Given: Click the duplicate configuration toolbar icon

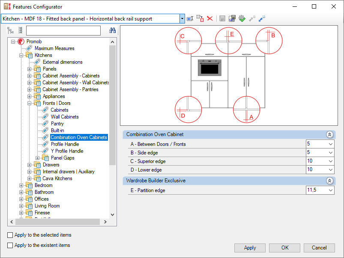Looking at the screenshot, I should [x=200, y=19].
